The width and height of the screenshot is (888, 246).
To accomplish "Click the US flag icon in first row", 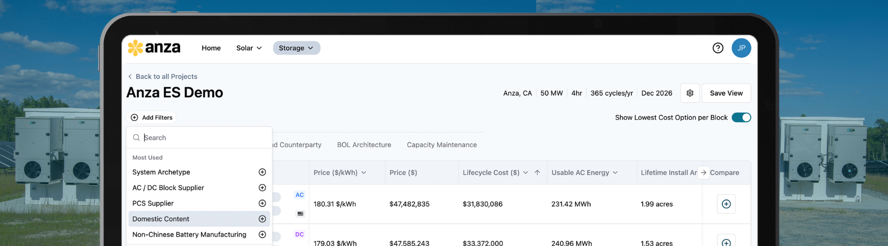I will click(x=300, y=214).
